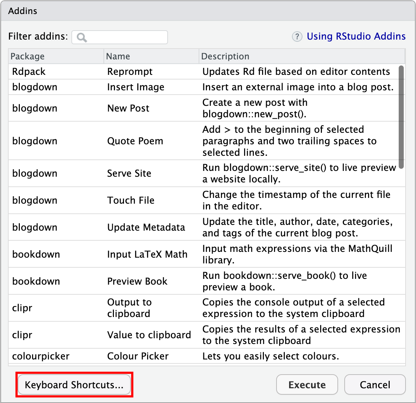The width and height of the screenshot is (416, 403).
Task: Click the description about blogdown::new_post()
Action: [255, 108]
